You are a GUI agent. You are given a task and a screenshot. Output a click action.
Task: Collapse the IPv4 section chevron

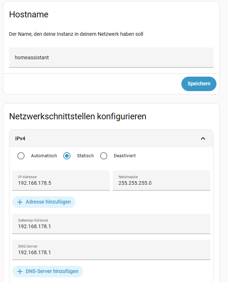[203, 138]
